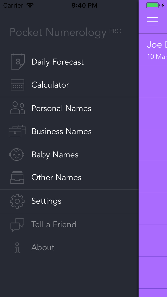The image size is (167, 297).
Task: Click the About info icon
Action: click(17, 247)
